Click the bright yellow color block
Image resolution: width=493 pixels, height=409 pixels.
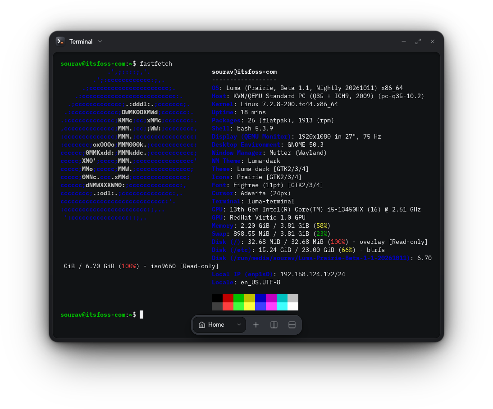click(x=250, y=307)
